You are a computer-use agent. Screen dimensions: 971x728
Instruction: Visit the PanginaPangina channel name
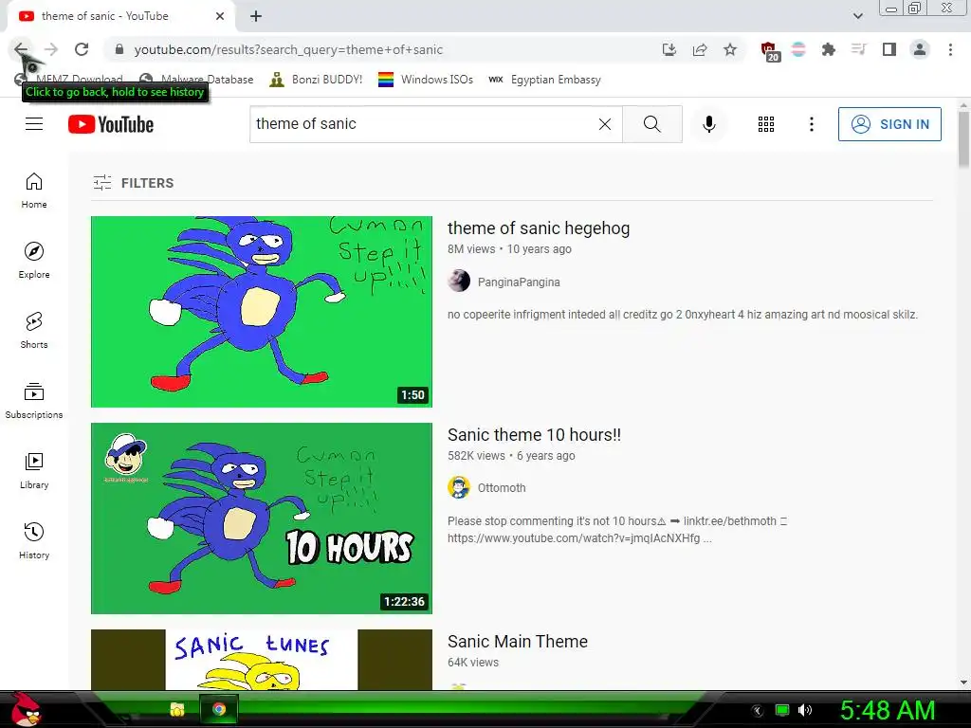[519, 282]
